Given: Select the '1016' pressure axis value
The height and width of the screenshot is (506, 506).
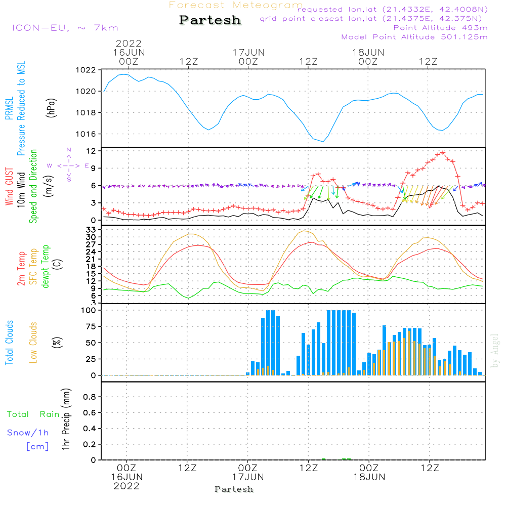Looking at the screenshot, I should pos(86,134).
